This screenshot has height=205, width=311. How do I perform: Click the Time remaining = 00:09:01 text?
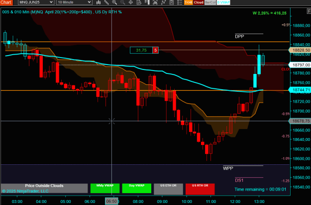coord(260,189)
